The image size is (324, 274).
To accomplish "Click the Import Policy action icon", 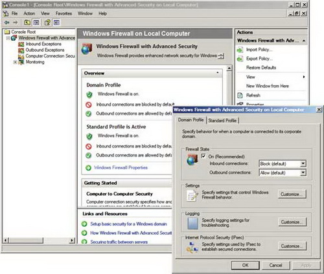I will click(240, 50).
